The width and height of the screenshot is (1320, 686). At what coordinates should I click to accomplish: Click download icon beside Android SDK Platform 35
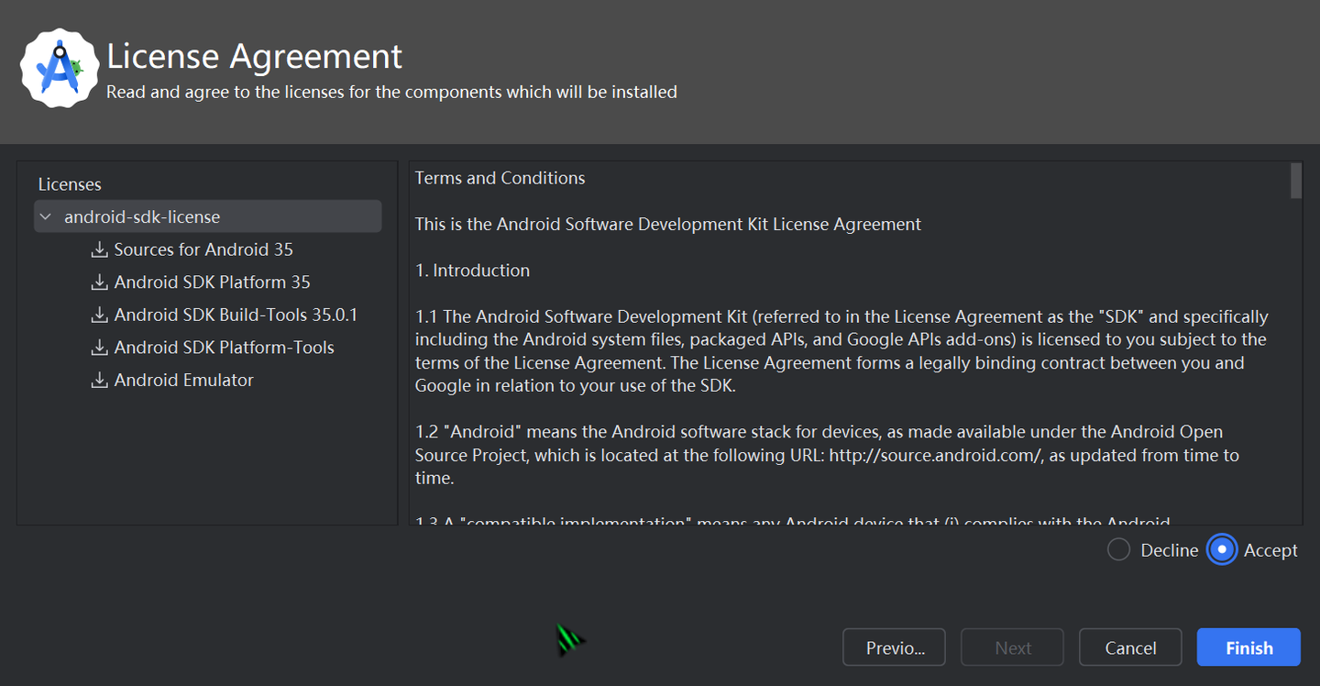[99, 282]
